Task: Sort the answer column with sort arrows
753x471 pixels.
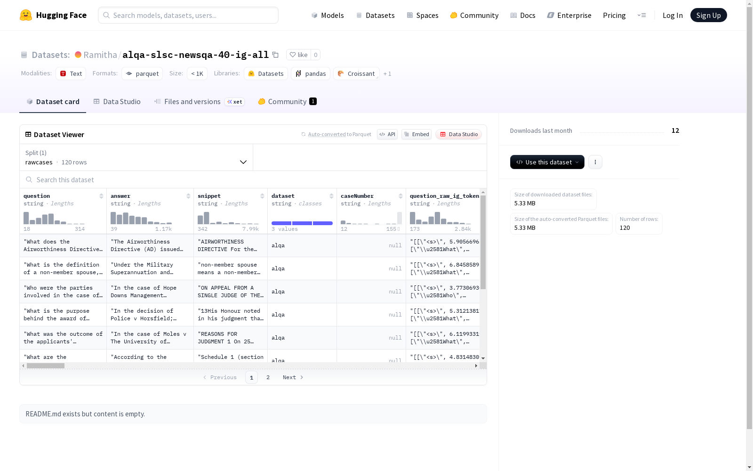Action: pos(188,196)
